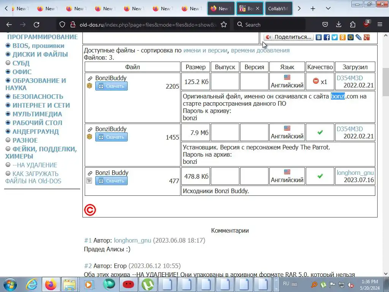Close the active Bonzi tab
The image size is (389, 292).
pos(258,8)
